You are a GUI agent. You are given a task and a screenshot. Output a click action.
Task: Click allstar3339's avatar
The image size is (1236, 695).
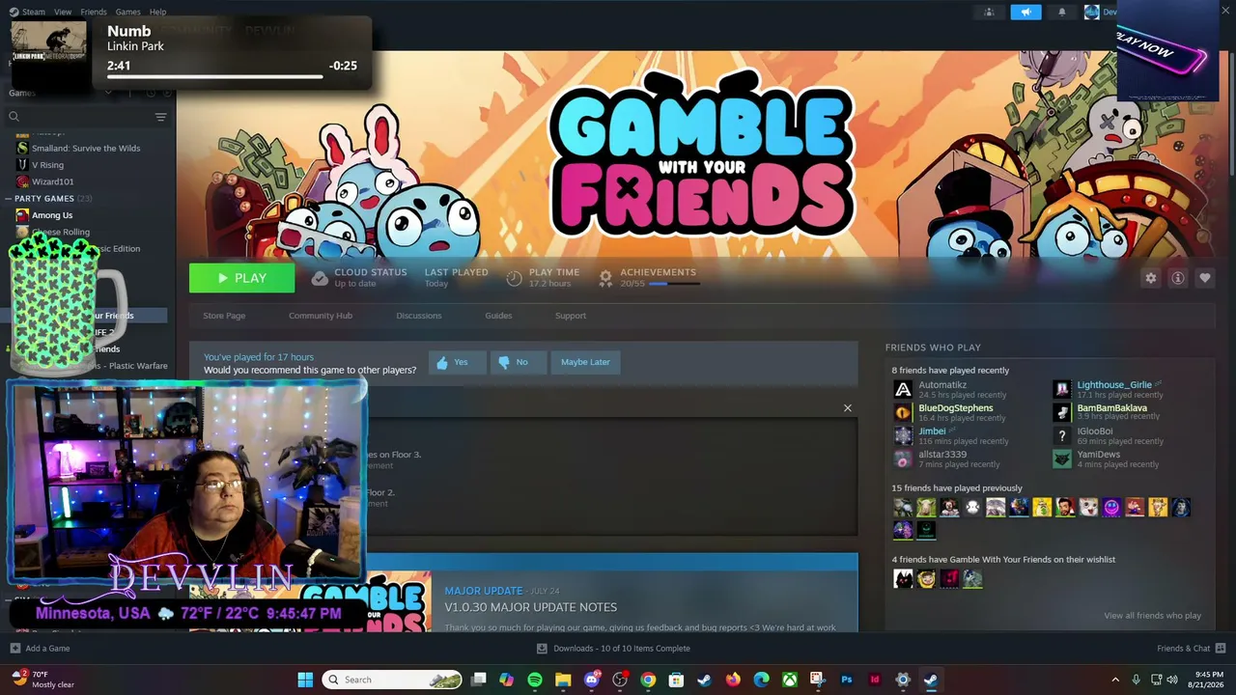tap(903, 459)
